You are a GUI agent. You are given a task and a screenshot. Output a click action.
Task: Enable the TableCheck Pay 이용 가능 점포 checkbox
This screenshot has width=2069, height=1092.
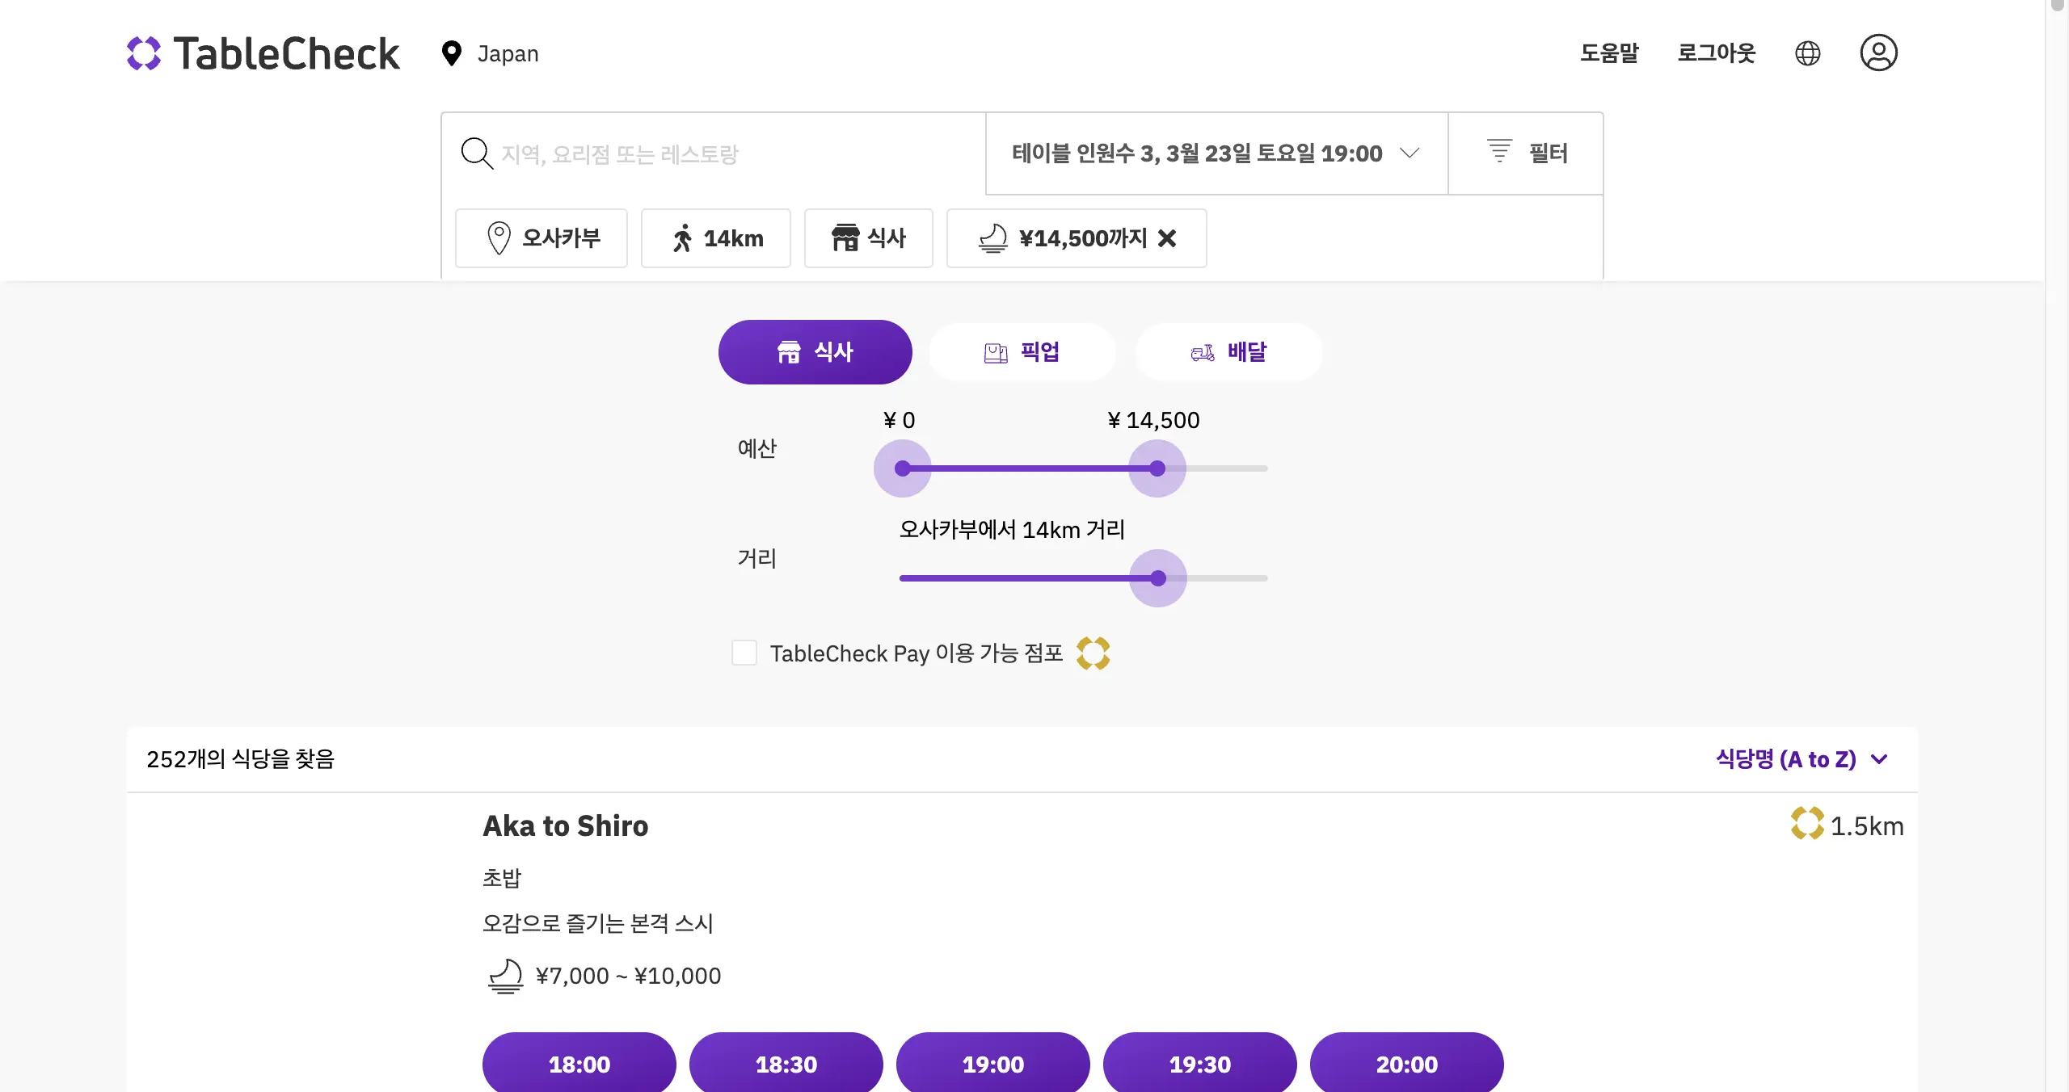pyautogui.click(x=744, y=653)
